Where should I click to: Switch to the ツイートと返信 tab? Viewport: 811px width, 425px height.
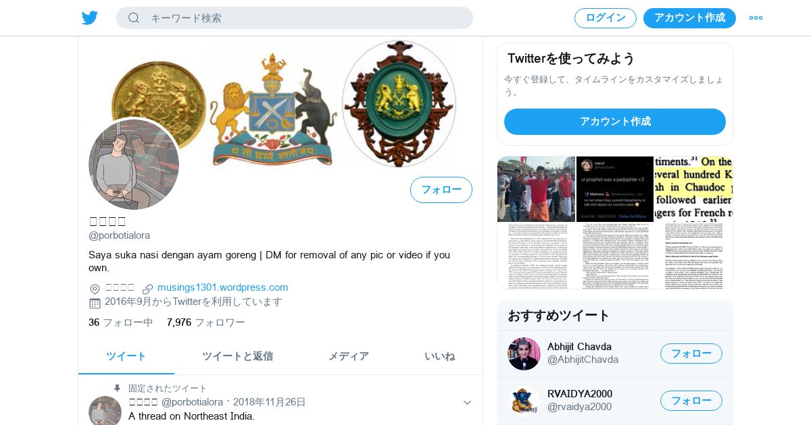coord(237,356)
